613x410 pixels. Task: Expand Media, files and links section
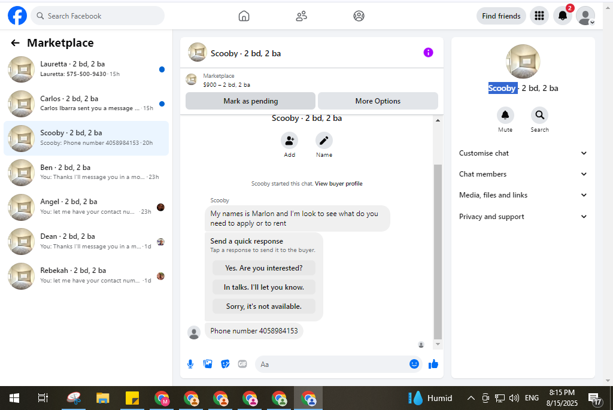[x=523, y=195]
